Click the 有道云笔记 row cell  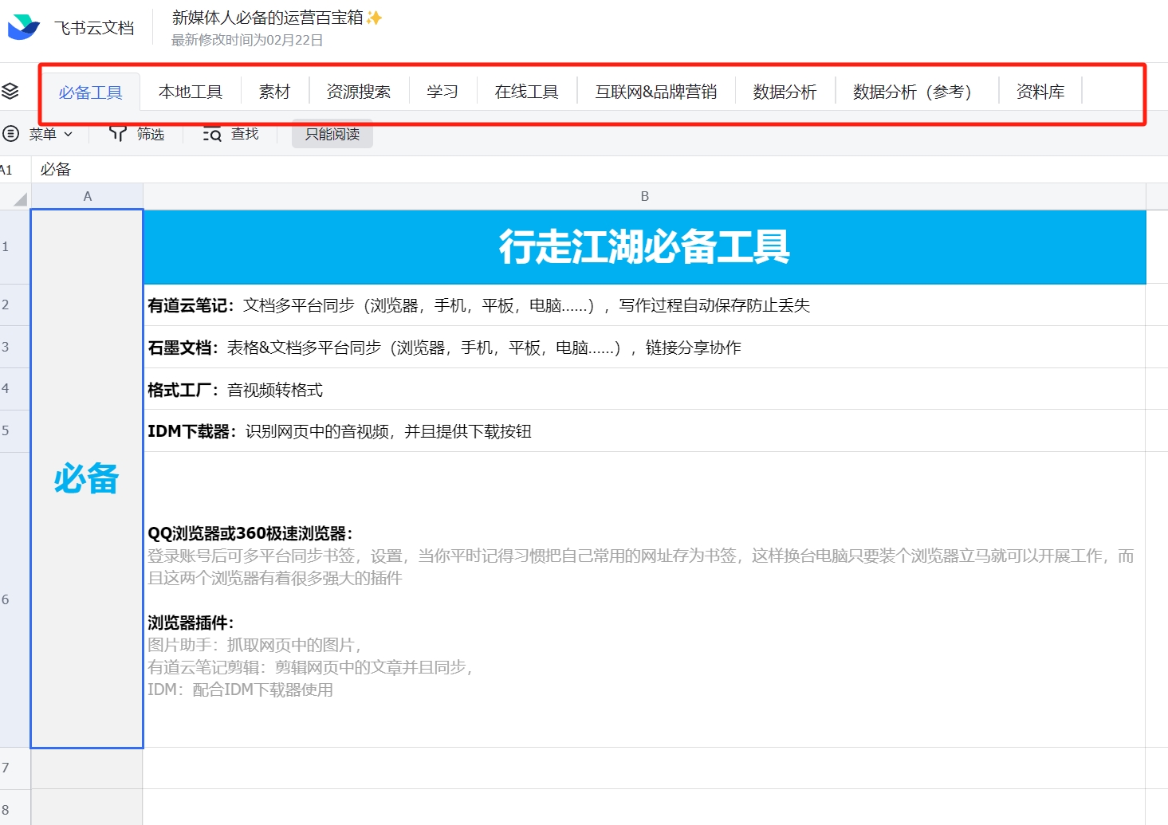click(644, 305)
